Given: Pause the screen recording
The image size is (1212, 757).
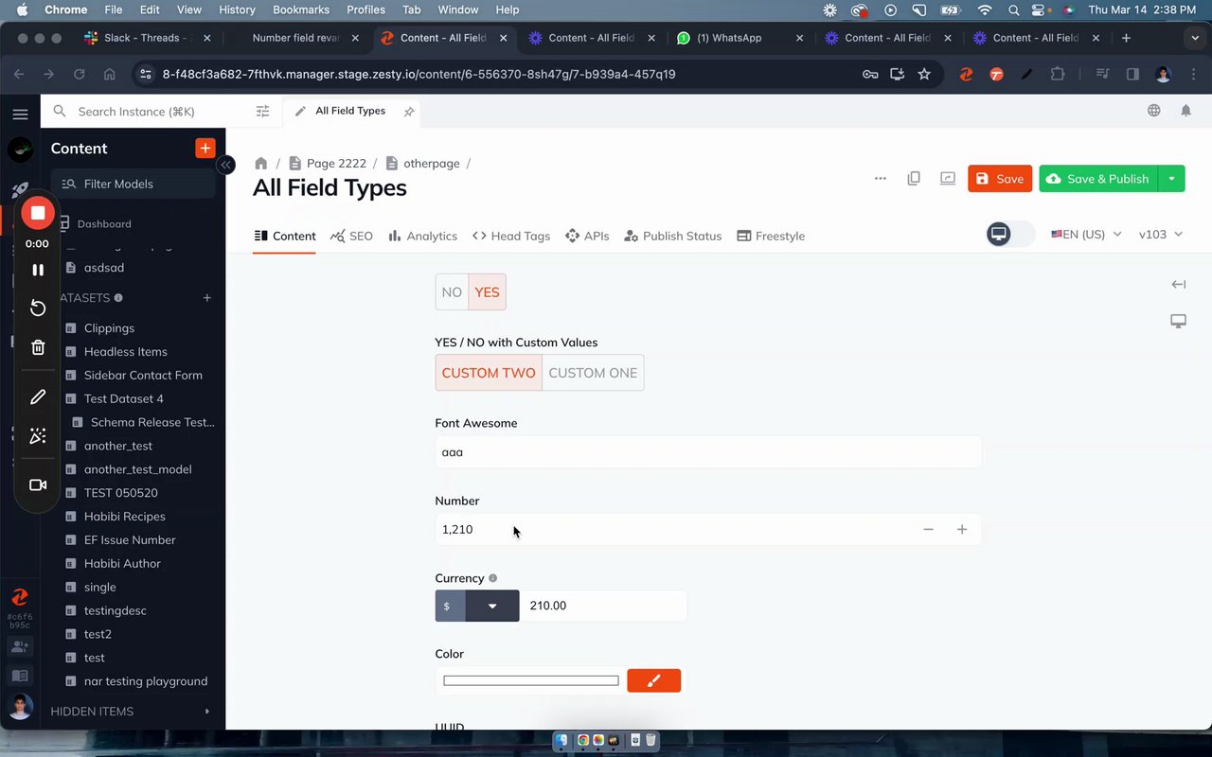Looking at the screenshot, I should coord(38,270).
